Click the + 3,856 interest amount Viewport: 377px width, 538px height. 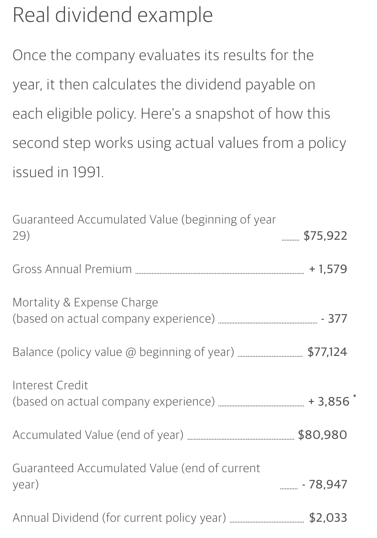coord(329,401)
